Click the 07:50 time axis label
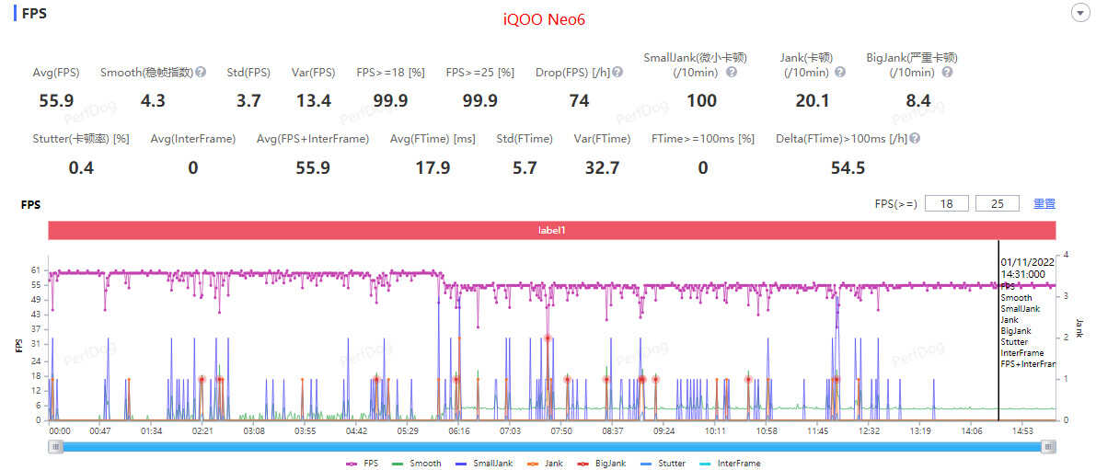The width and height of the screenshot is (1096, 470). coord(561,430)
